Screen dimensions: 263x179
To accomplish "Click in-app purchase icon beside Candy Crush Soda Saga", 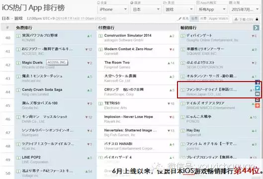I will pos(18,90).
